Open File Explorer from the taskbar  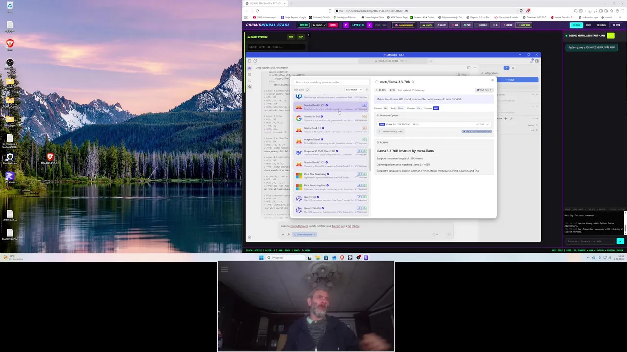coord(317,257)
